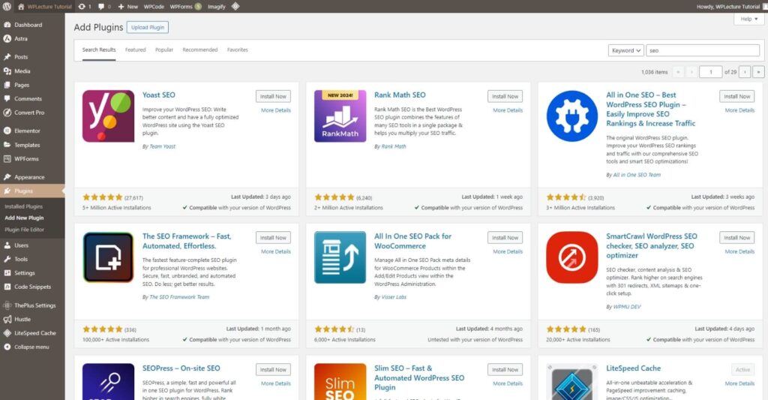View More Details for Rank Math SEO
Viewport: 768px width, 400px height.
point(508,110)
